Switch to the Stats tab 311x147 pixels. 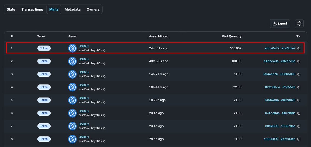coord(11,9)
